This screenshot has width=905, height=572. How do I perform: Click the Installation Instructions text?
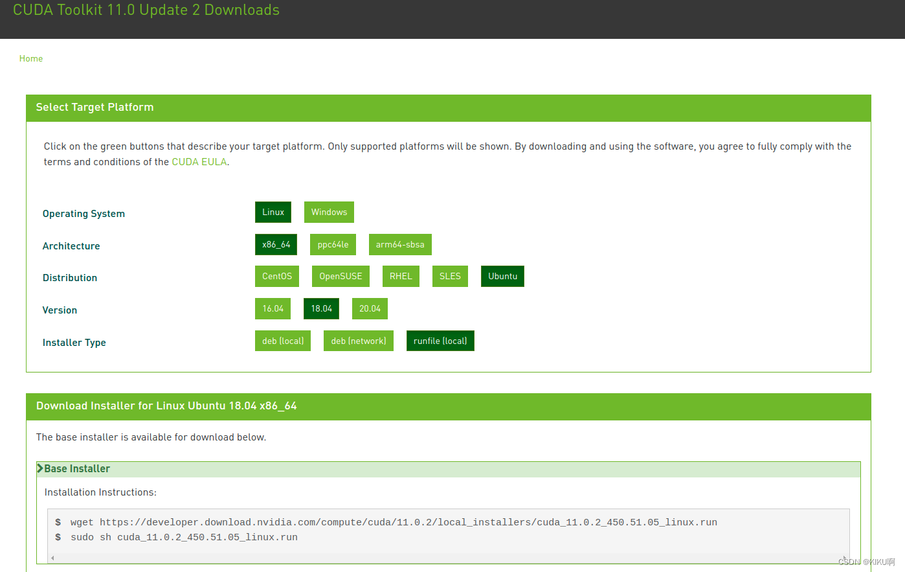100,492
